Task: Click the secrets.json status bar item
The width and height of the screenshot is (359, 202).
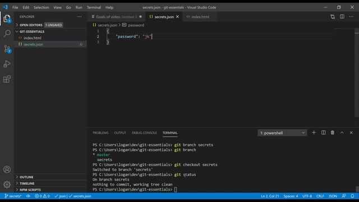Action: (80, 196)
